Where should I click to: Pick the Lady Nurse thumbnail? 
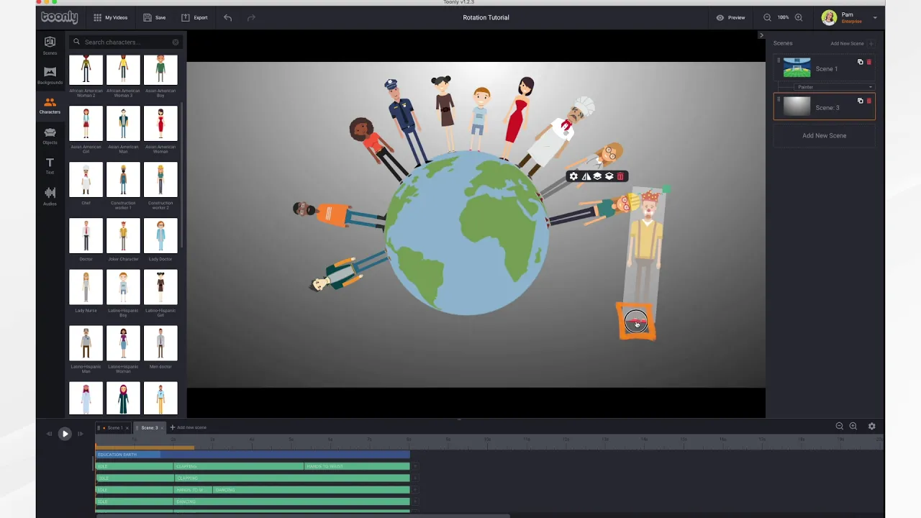point(86,287)
